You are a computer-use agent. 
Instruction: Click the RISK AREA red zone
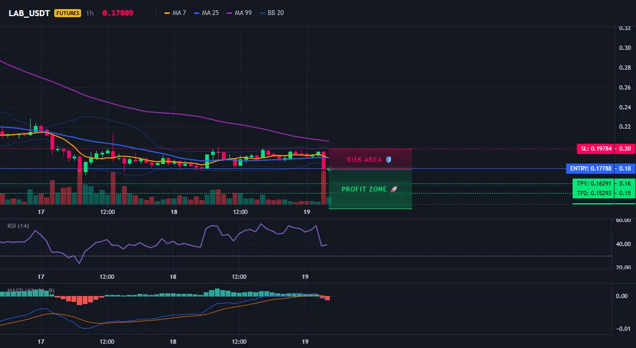pos(370,159)
